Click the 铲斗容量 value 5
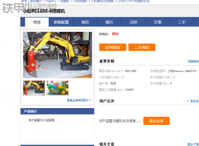The width and height of the screenshot is (199, 146). click(x=171, y=84)
